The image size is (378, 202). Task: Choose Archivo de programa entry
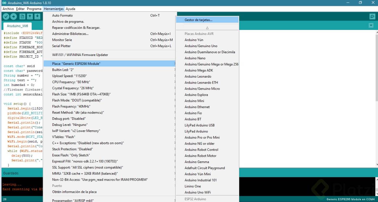tap(110, 22)
